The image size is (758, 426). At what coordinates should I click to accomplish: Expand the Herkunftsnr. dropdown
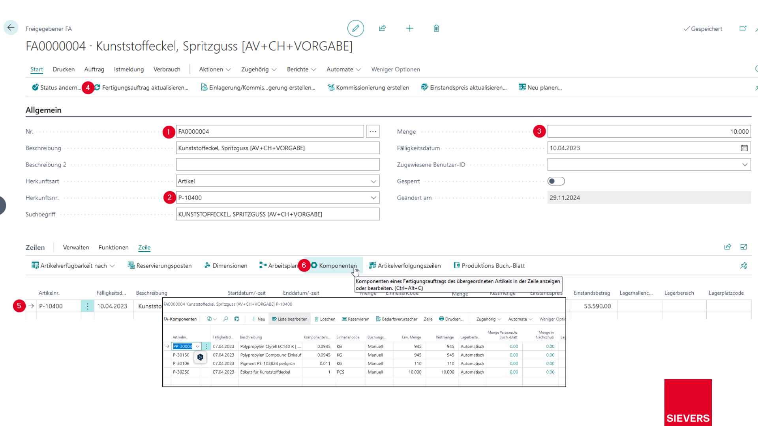pyautogui.click(x=373, y=198)
